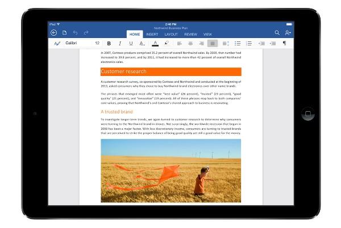
Task: Open the Share with people icon
Action: [x=288, y=33]
